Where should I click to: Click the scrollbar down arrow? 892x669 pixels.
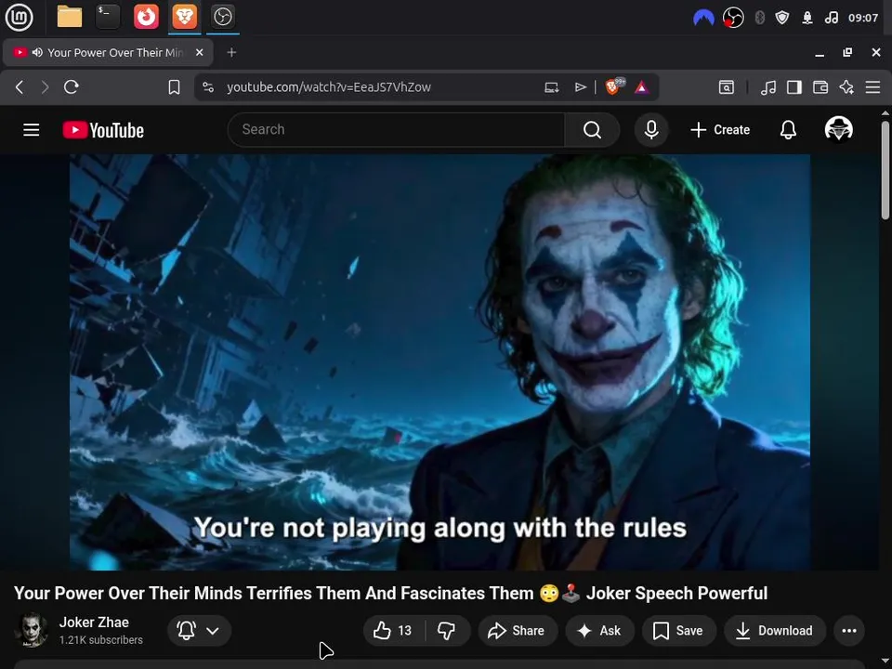tap(885, 662)
